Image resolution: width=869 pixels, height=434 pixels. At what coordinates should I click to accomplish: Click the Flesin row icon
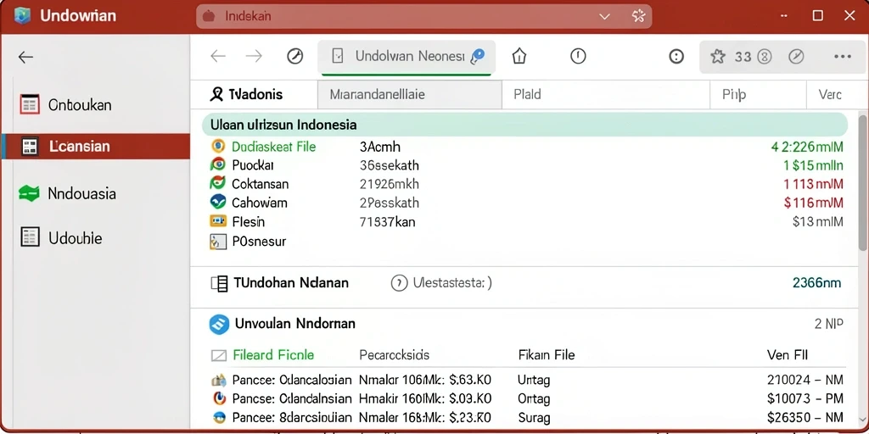pos(218,221)
